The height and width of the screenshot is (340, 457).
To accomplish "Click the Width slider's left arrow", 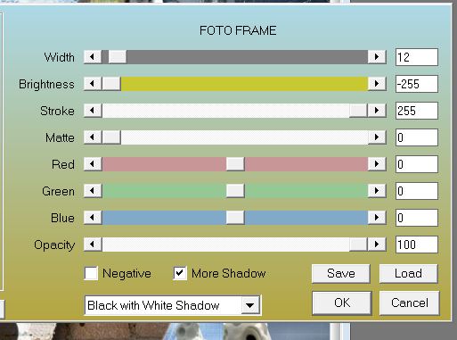I will (x=93, y=57).
